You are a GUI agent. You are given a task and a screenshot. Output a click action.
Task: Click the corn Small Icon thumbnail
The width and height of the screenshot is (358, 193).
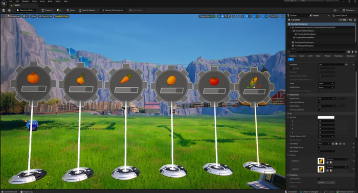[321, 161]
